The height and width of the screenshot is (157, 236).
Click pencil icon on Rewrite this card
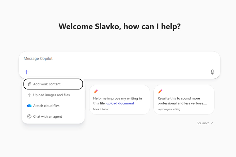coord(160,92)
